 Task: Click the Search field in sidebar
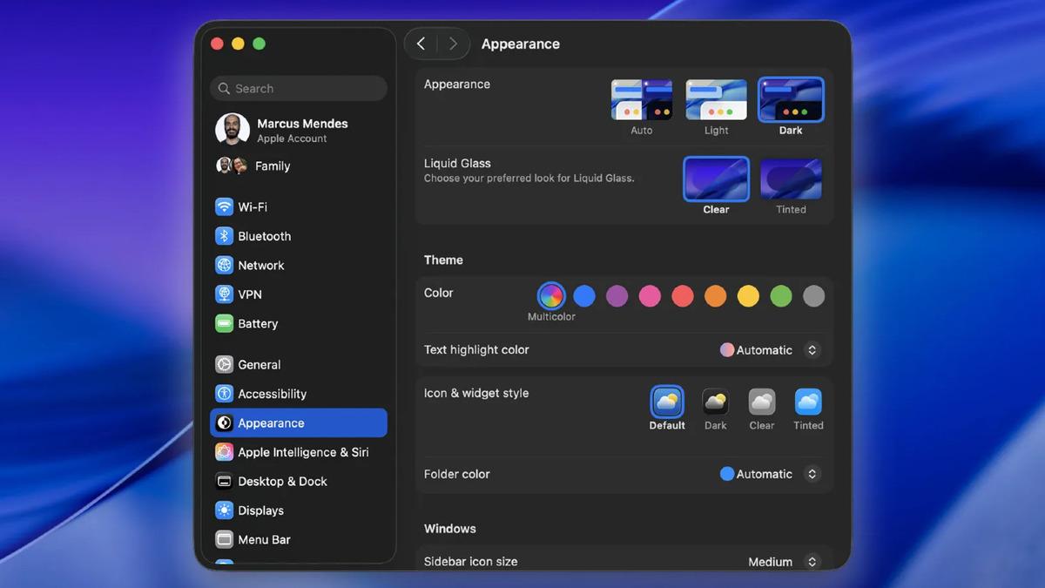point(299,88)
